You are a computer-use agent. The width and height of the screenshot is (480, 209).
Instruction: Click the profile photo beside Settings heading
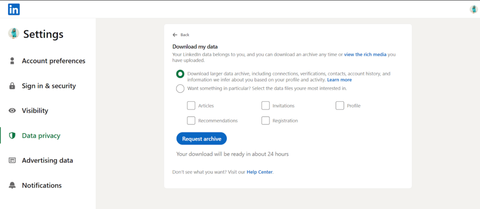tap(14, 33)
